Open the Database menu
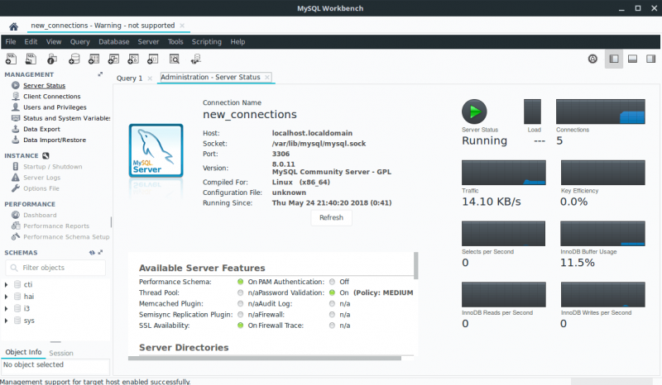This screenshot has width=662, height=385. click(113, 41)
